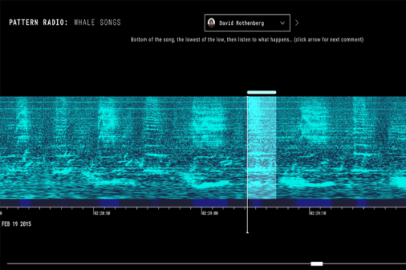Click the FEB 19 2015 date label
Screen dimensions: 406x270
coord(17,224)
